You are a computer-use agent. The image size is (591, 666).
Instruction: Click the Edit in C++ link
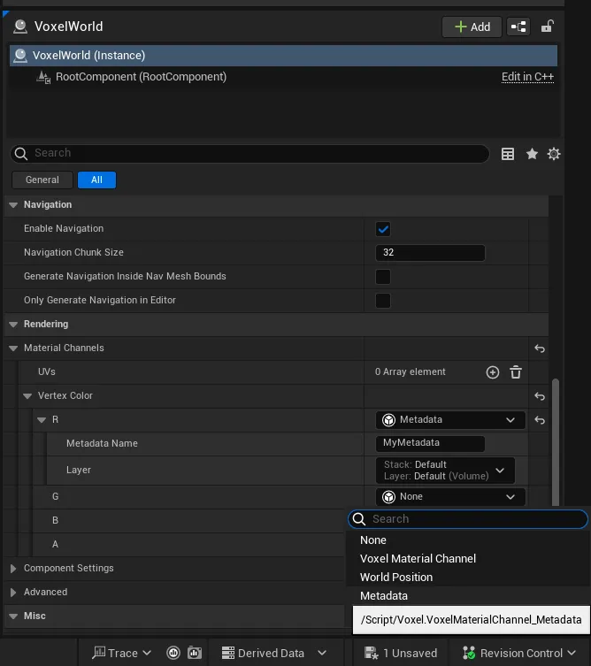(527, 77)
